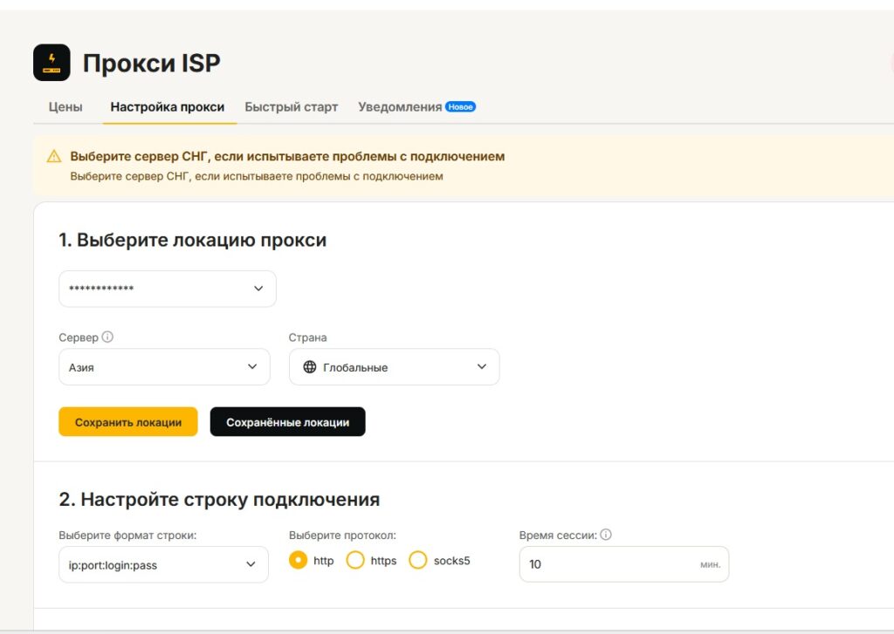Click the Сохранённые локации button
894x634 pixels.
[288, 422]
